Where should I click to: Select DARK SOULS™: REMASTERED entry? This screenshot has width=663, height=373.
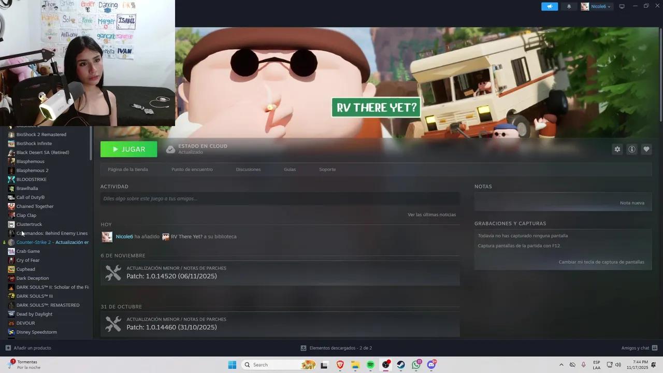(x=48, y=305)
